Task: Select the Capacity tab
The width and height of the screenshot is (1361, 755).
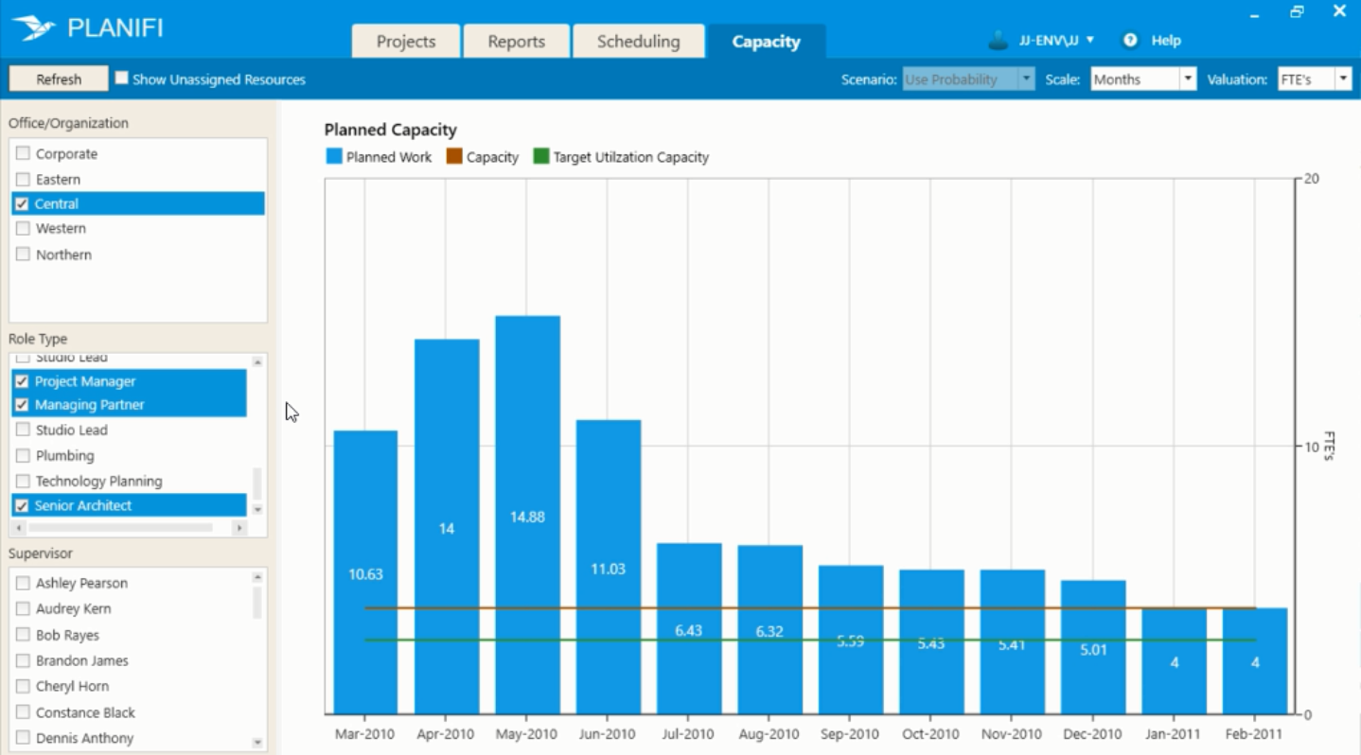Action: 767,42
